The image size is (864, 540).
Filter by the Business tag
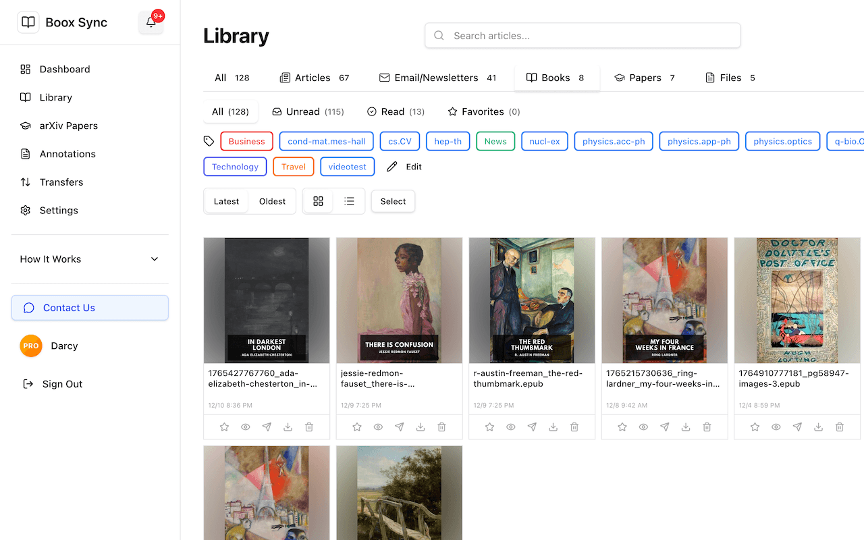[x=246, y=141]
